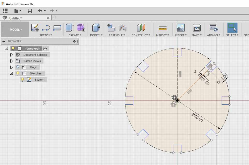Click the 3D Print make icon

(197, 27)
